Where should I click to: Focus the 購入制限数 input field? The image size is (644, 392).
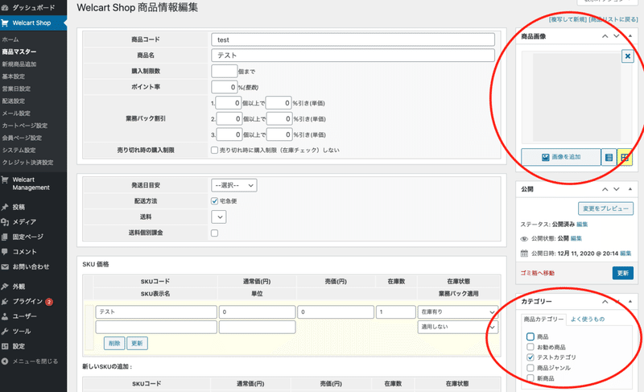coord(225,72)
